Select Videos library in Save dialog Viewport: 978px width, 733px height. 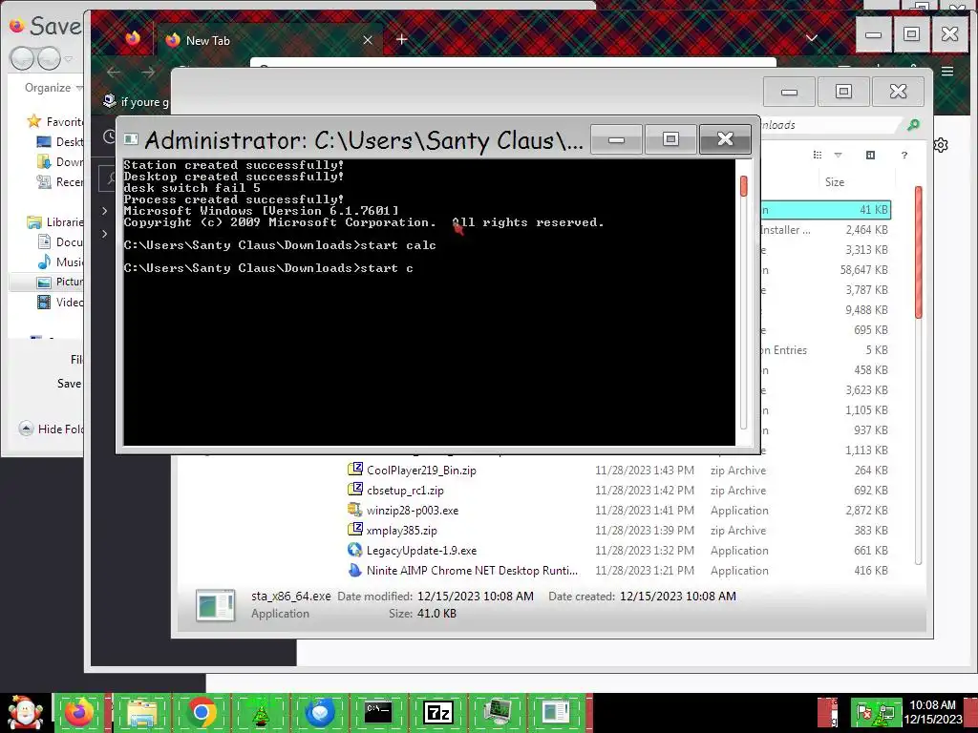coord(60,302)
